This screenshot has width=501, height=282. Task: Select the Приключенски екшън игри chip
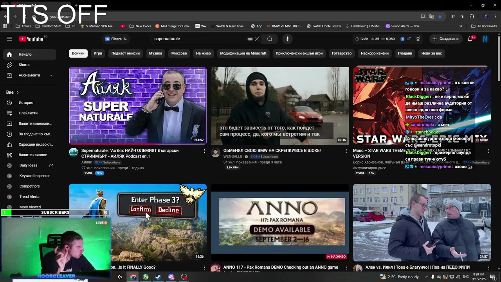click(299, 53)
